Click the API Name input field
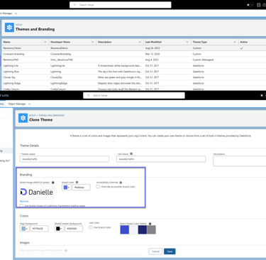Viewport: 266px width, 260px height. (x=161, y=159)
